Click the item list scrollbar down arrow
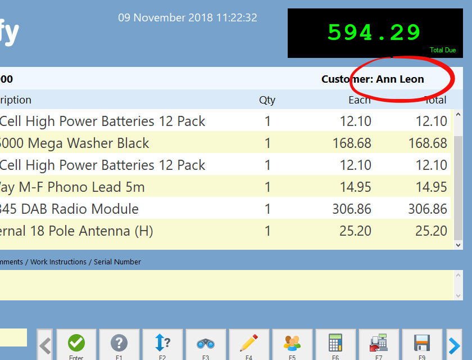472x360 pixels. point(459,245)
